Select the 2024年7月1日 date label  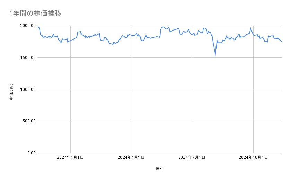pyautogui.click(x=192, y=157)
